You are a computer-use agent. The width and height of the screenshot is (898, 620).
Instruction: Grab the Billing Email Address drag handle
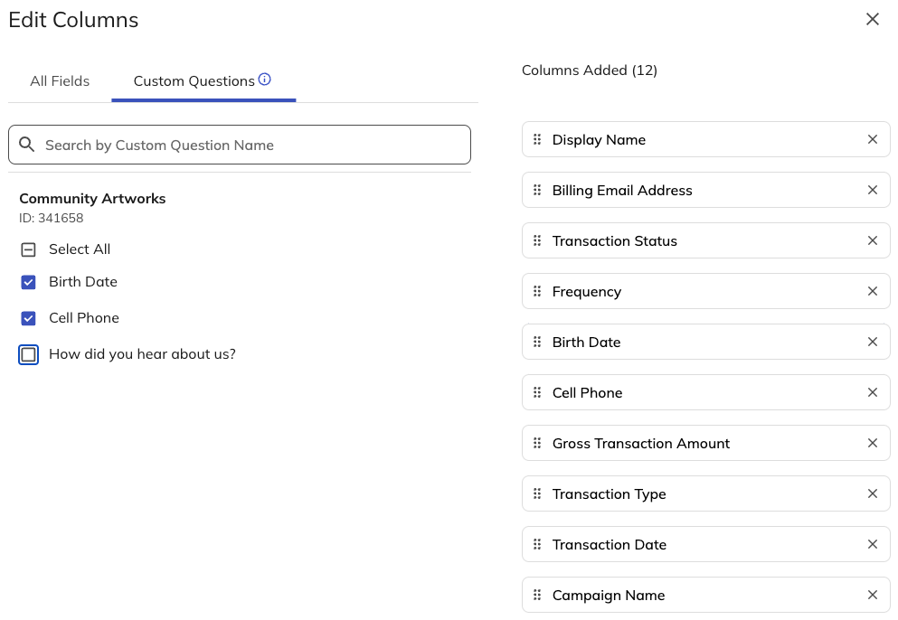click(537, 190)
